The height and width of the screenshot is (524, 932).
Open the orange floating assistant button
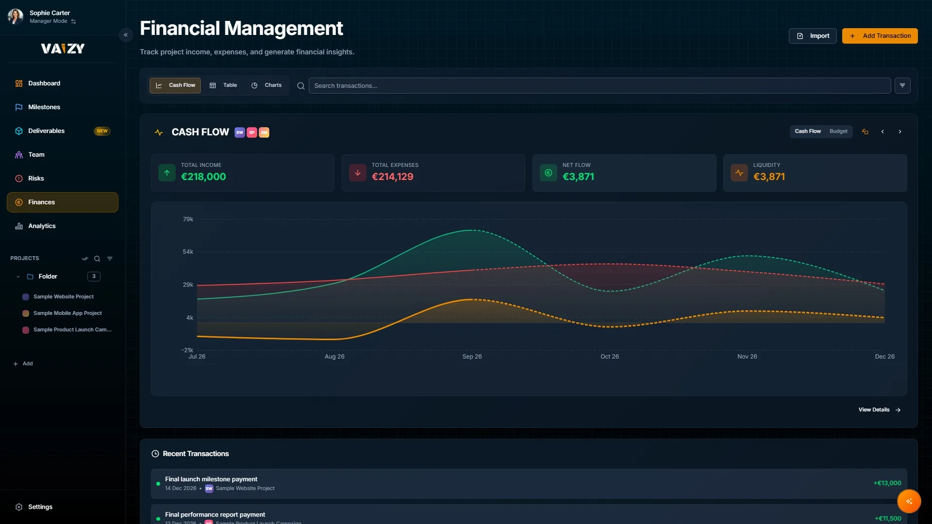tap(909, 501)
